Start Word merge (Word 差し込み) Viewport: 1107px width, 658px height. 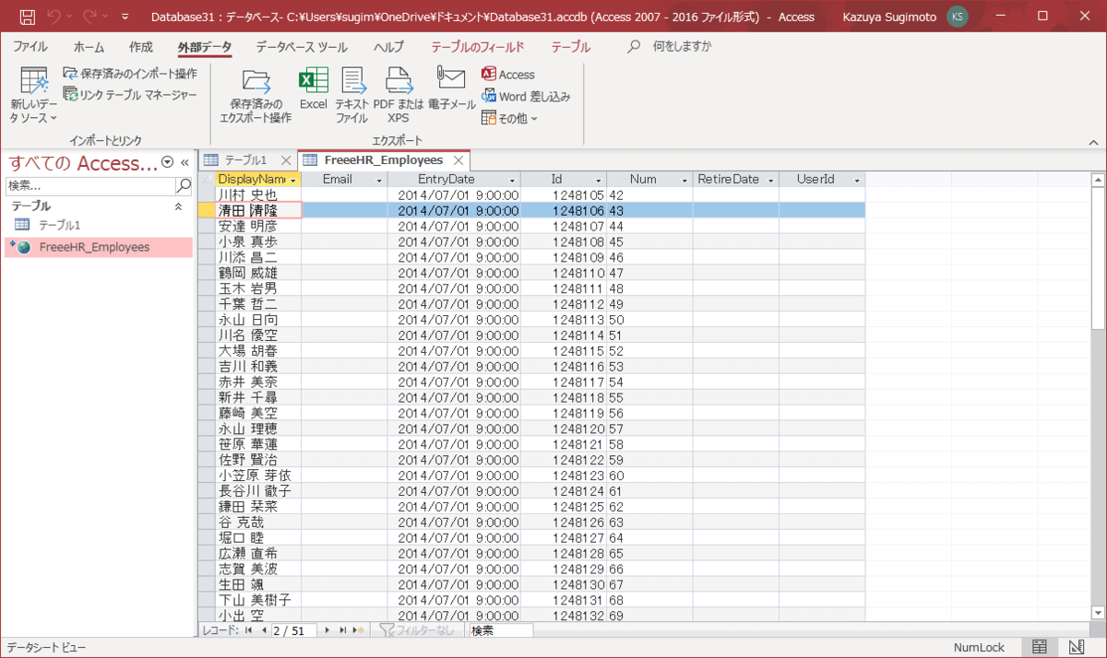click(526, 96)
